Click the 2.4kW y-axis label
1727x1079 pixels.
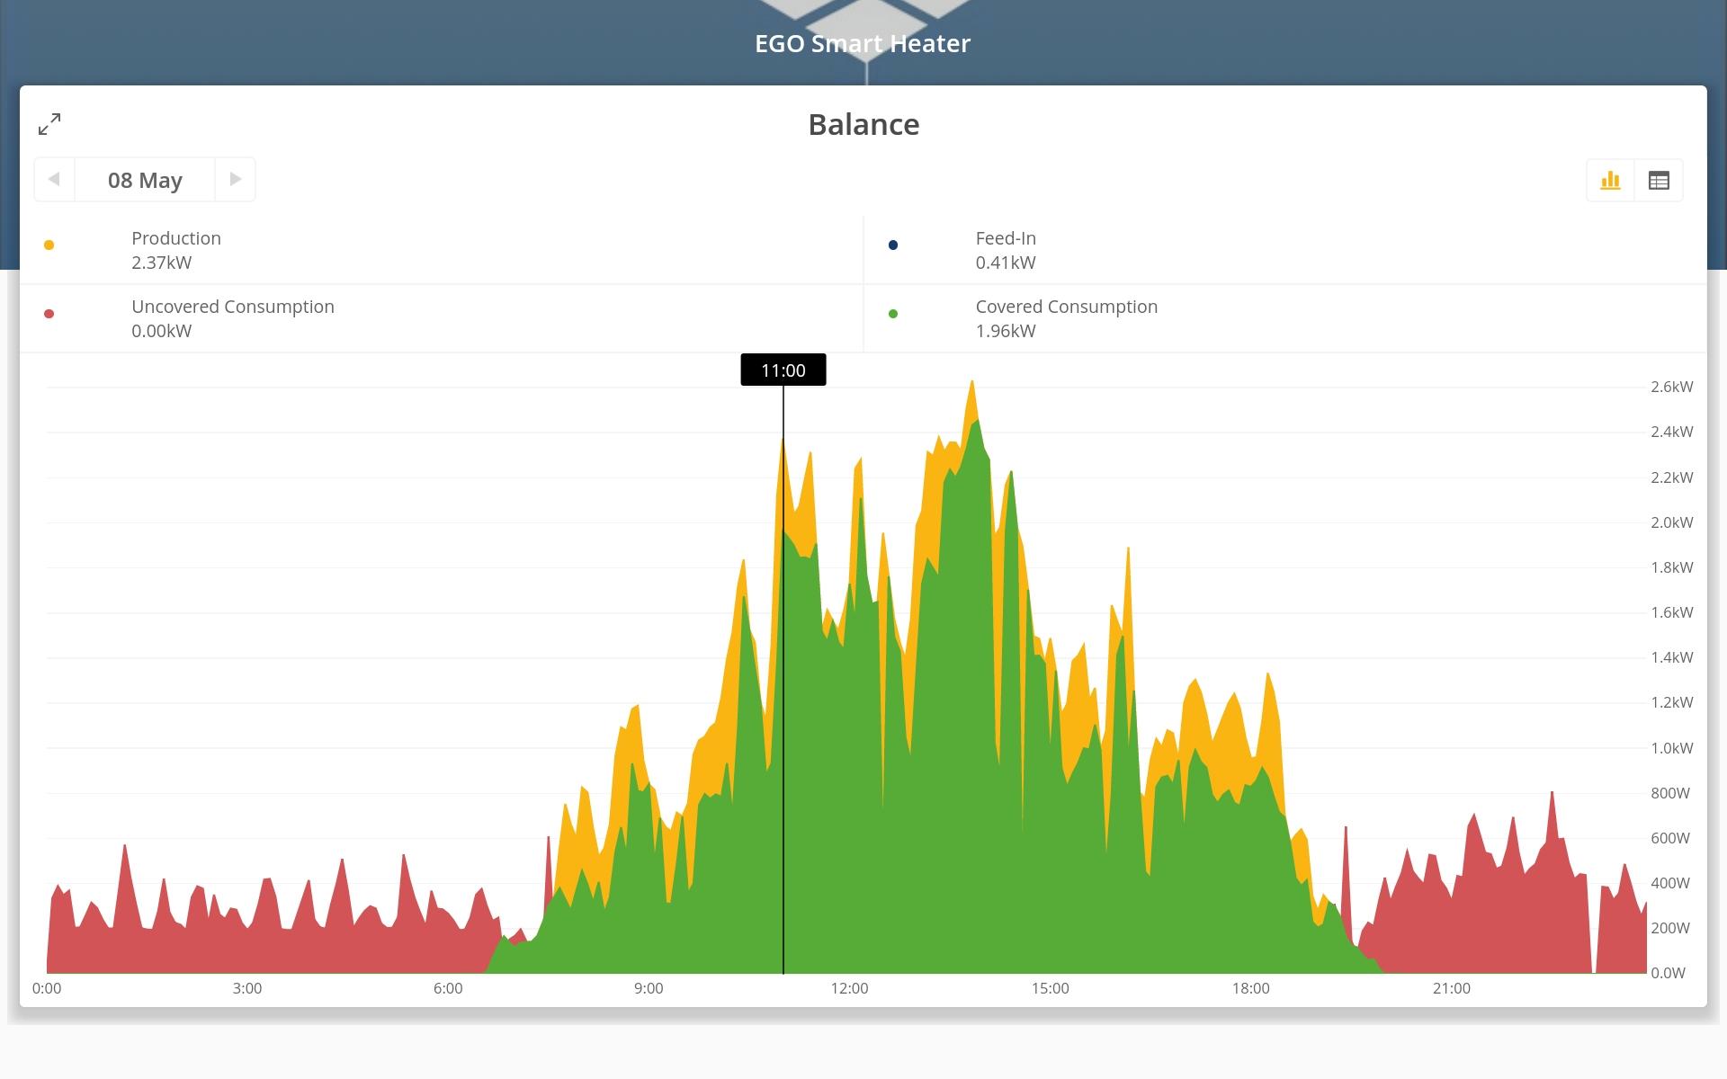(x=1671, y=432)
